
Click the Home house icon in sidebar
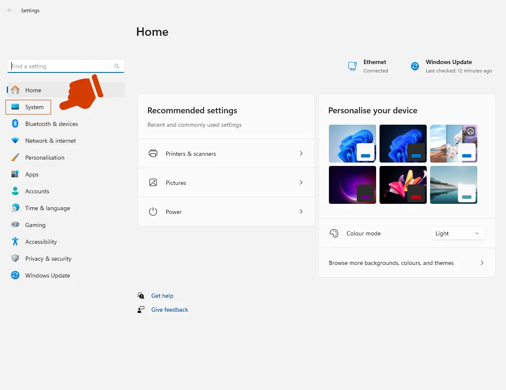point(15,90)
